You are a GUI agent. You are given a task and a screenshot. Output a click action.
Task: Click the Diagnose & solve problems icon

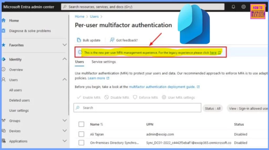[4, 31]
